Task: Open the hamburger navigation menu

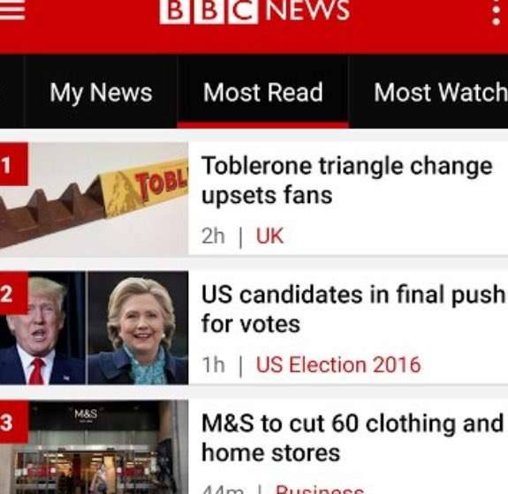Action: (12, 11)
